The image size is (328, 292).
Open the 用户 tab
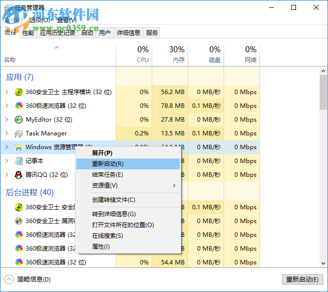point(104,33)
